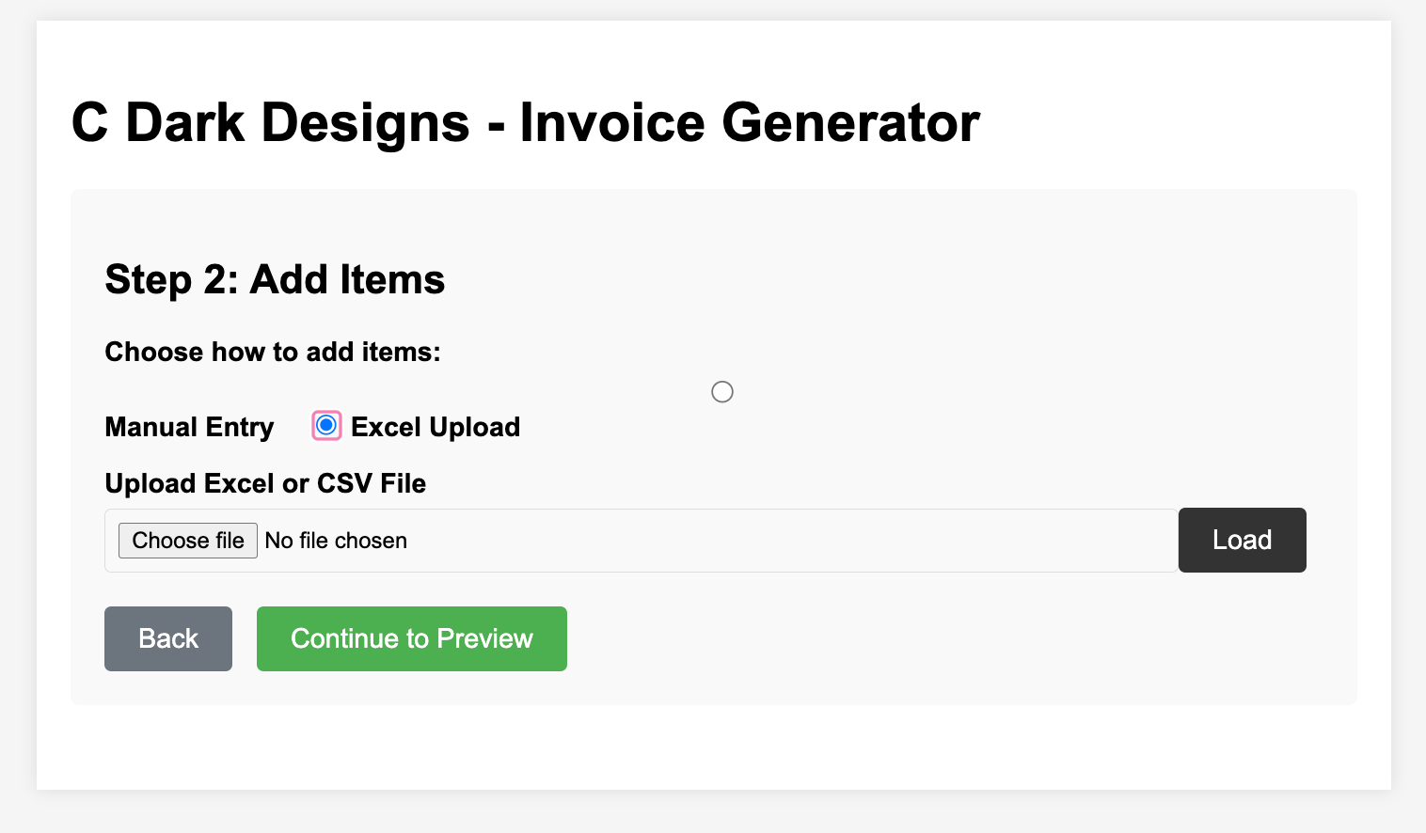
Task: Click the word 'Preview' on the green button
Action: (x=485, y=638)
